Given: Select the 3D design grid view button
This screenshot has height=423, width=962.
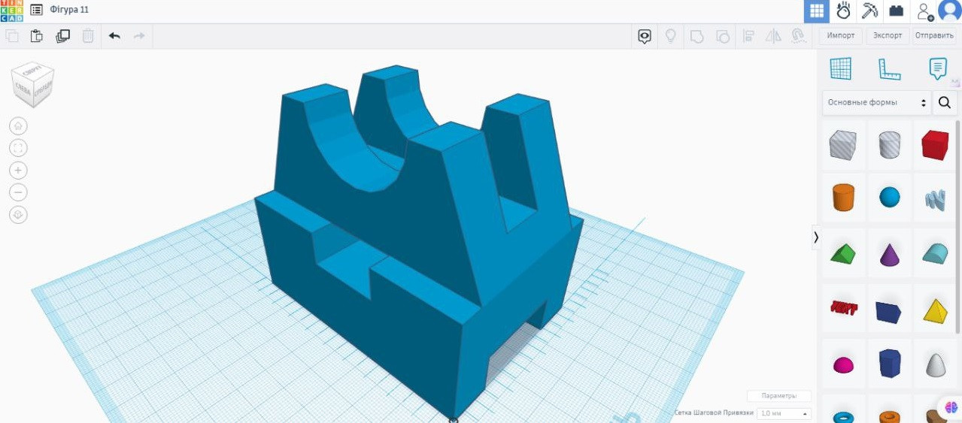Looking at the screenshot, I should tap(817, 11).
